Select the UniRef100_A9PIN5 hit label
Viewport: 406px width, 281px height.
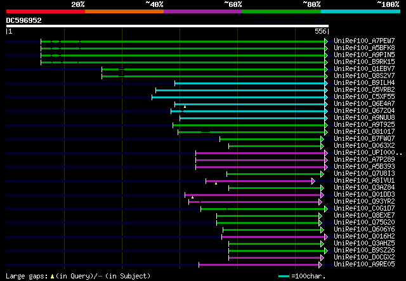click(364, 55)
